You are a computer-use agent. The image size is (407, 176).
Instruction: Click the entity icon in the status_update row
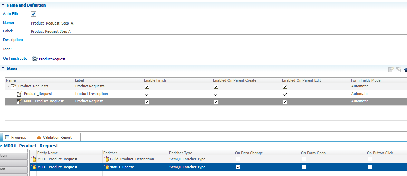[x=33, y=167]
